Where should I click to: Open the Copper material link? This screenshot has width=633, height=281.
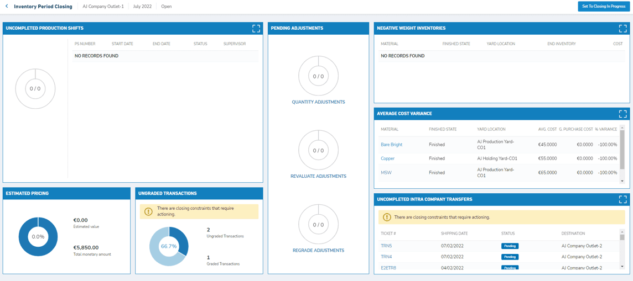coord(387,158)
